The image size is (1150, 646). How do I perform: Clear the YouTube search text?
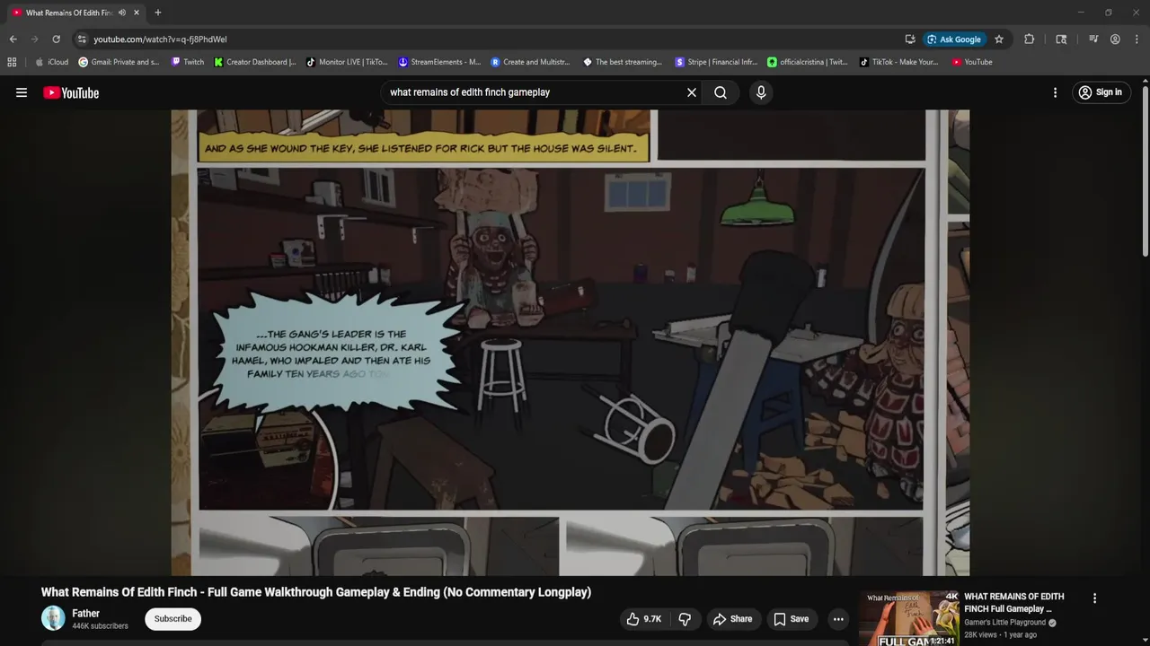[x=692, y=92]
